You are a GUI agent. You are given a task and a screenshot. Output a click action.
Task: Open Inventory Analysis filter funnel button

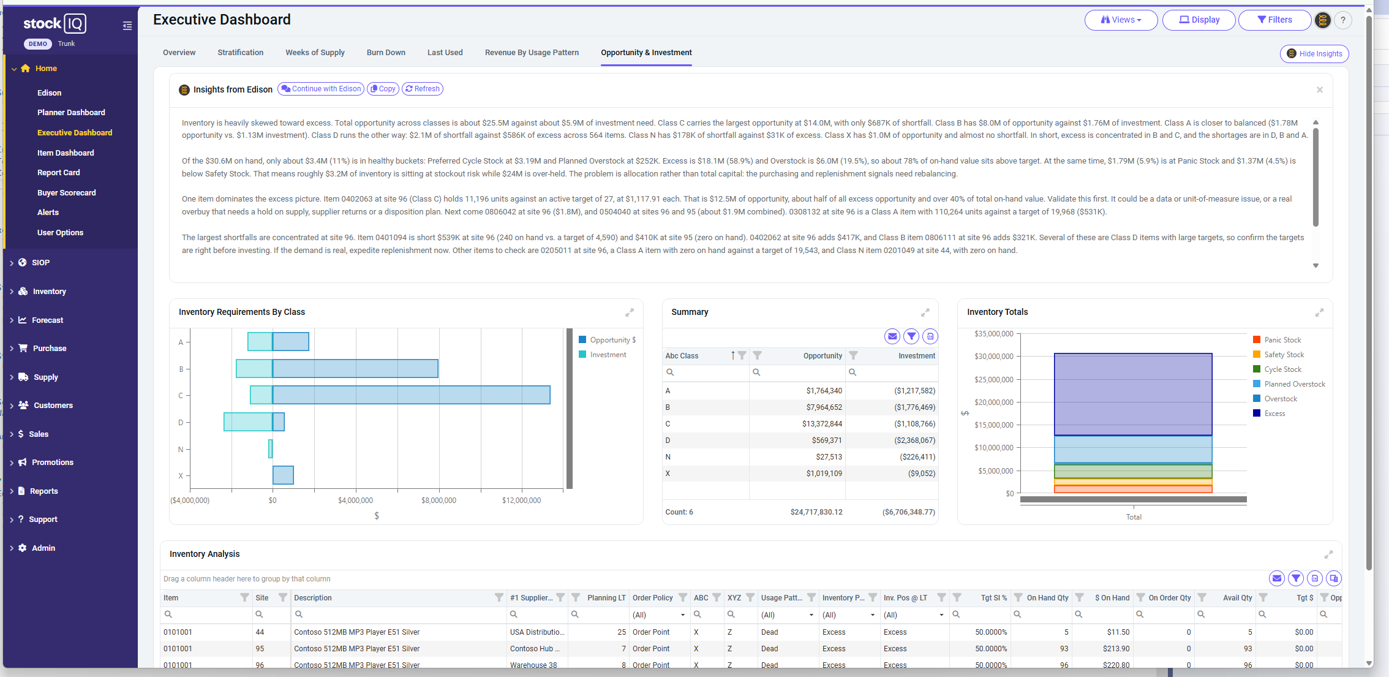[1296, 578]
